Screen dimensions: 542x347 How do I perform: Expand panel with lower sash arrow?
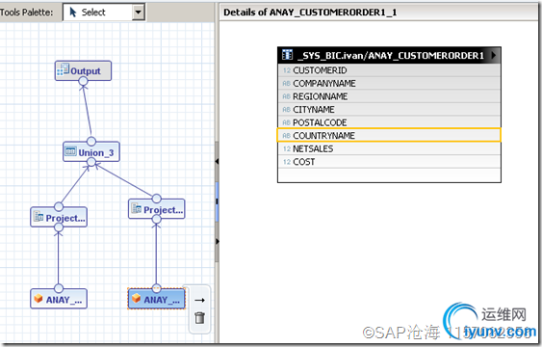click(217, 241)
